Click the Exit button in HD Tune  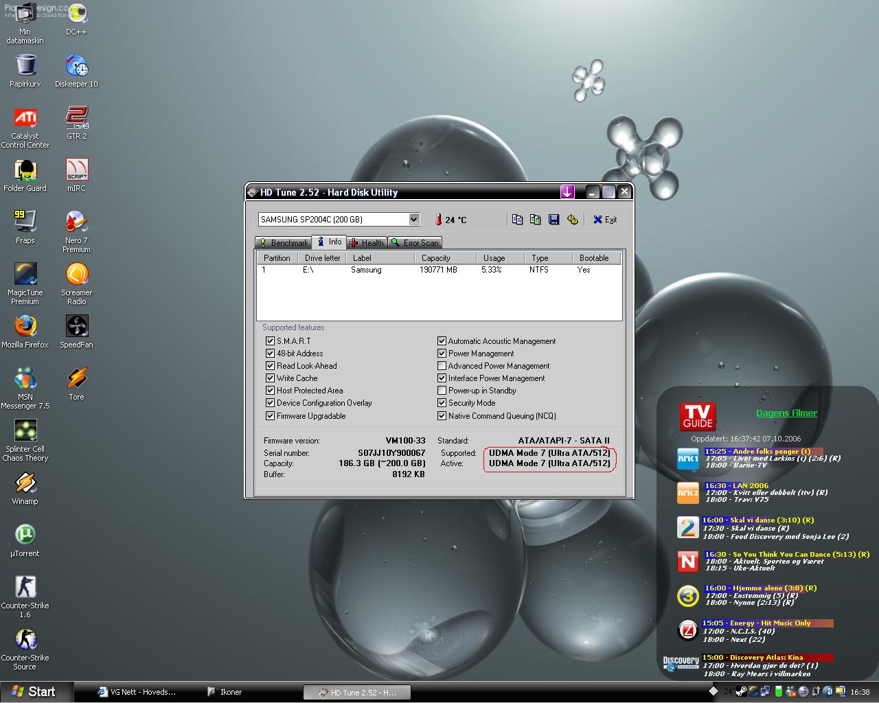point(605,220)
